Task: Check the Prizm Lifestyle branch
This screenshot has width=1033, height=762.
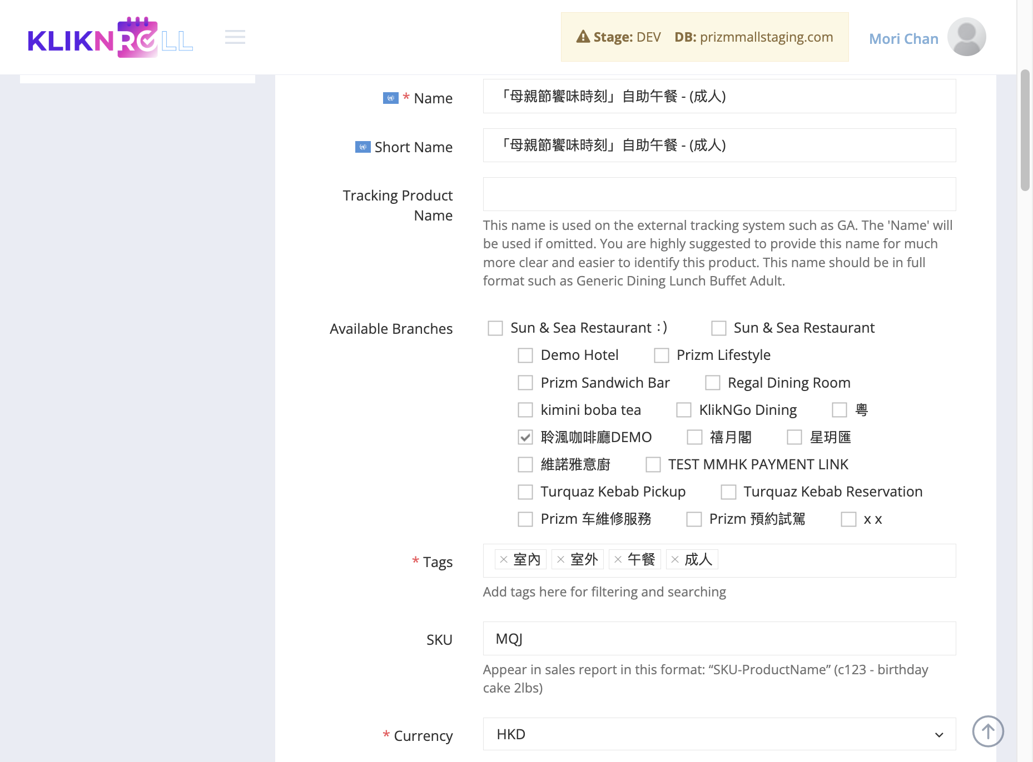Action: tap(662, 355)
